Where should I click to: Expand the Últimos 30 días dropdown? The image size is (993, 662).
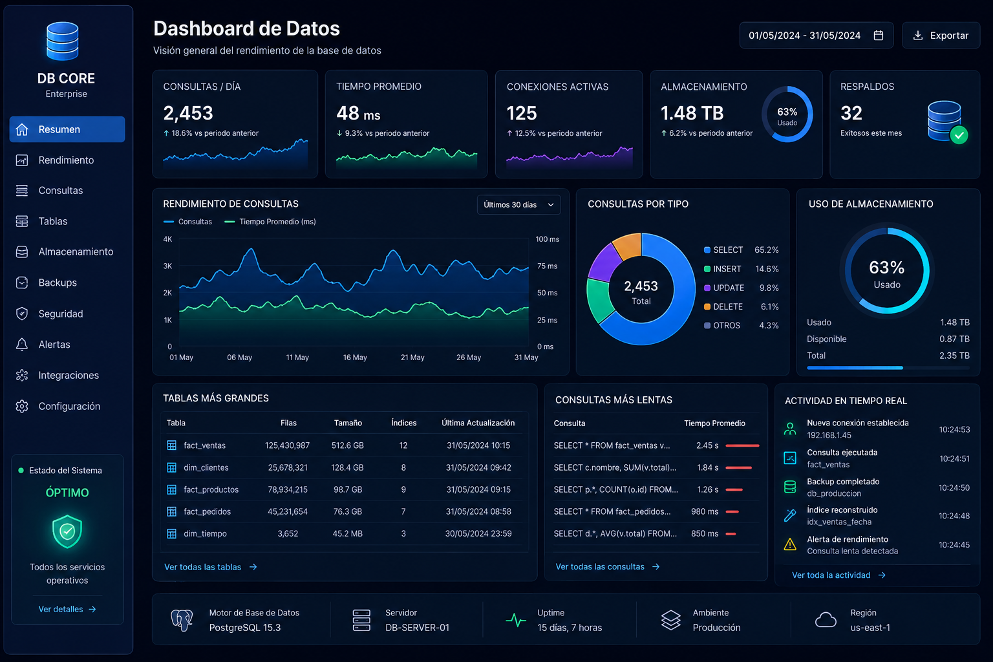click(518, 205)
